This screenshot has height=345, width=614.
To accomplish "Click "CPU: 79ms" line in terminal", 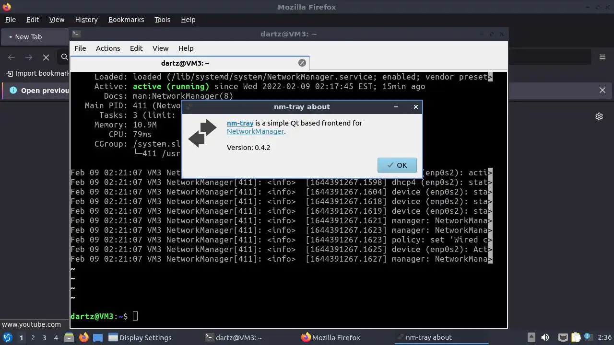I will [x=130, y=135].
